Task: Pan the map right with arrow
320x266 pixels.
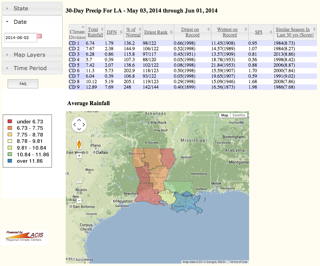Action: point(84,125)
